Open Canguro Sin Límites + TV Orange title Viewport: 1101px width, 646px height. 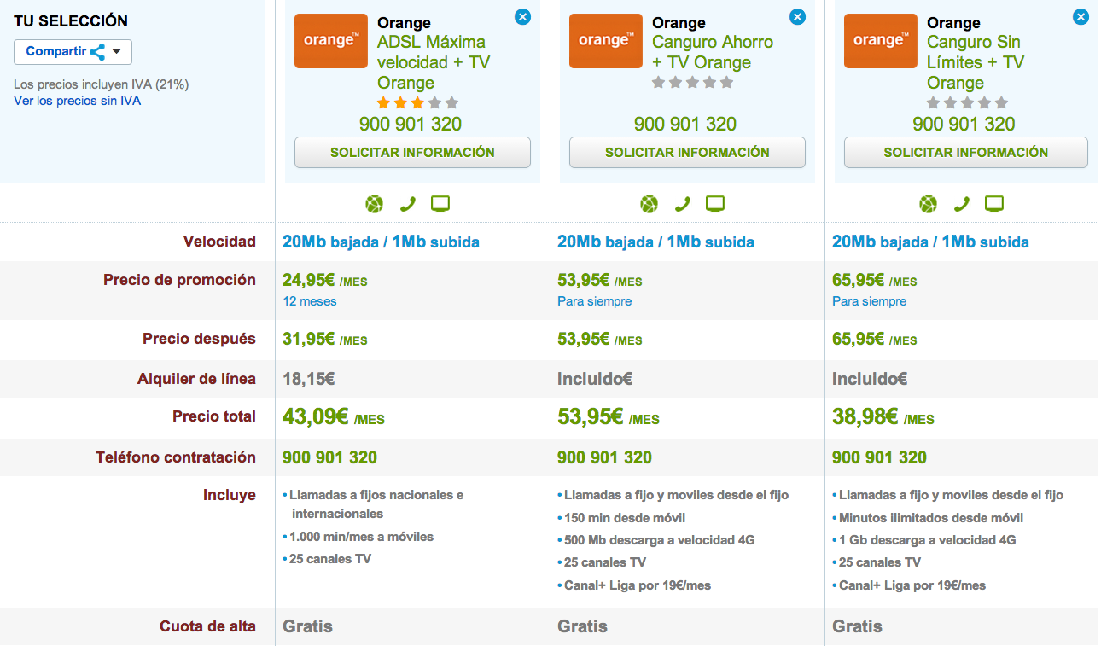[x=976, y=62]
